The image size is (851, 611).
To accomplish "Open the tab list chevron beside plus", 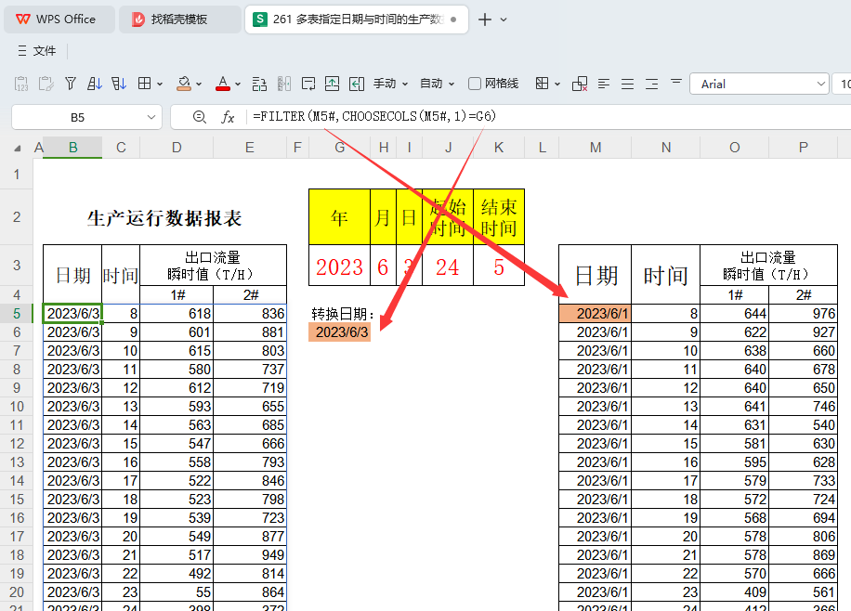I will pyautogui.click(x=504, y=19).
